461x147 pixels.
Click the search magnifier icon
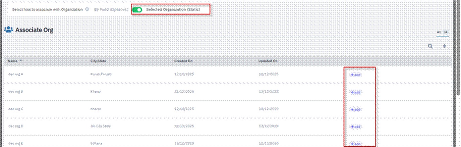430,46
